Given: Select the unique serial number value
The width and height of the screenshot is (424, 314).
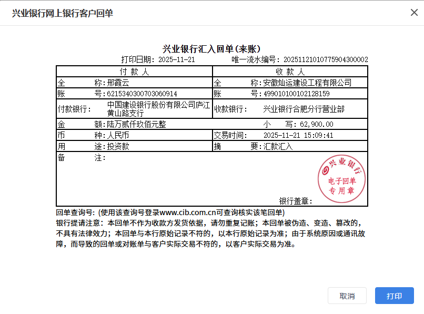Looking at the screenshot, I should click(x=326, y=60).
